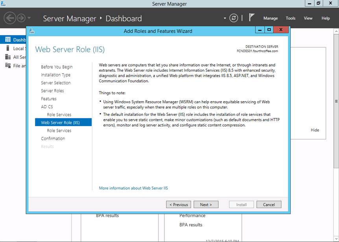Open the Manage menu
This screenshot has width=339, height=242.
(x=270, y=18)
